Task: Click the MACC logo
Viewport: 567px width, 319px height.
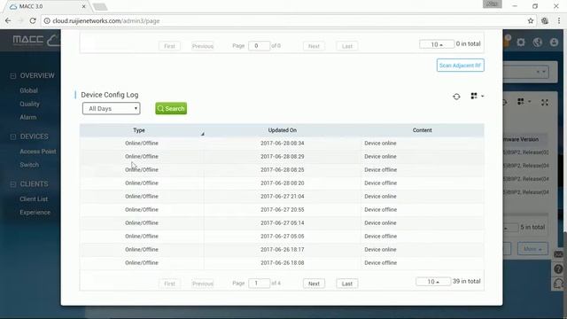Action: pos(35,40)
